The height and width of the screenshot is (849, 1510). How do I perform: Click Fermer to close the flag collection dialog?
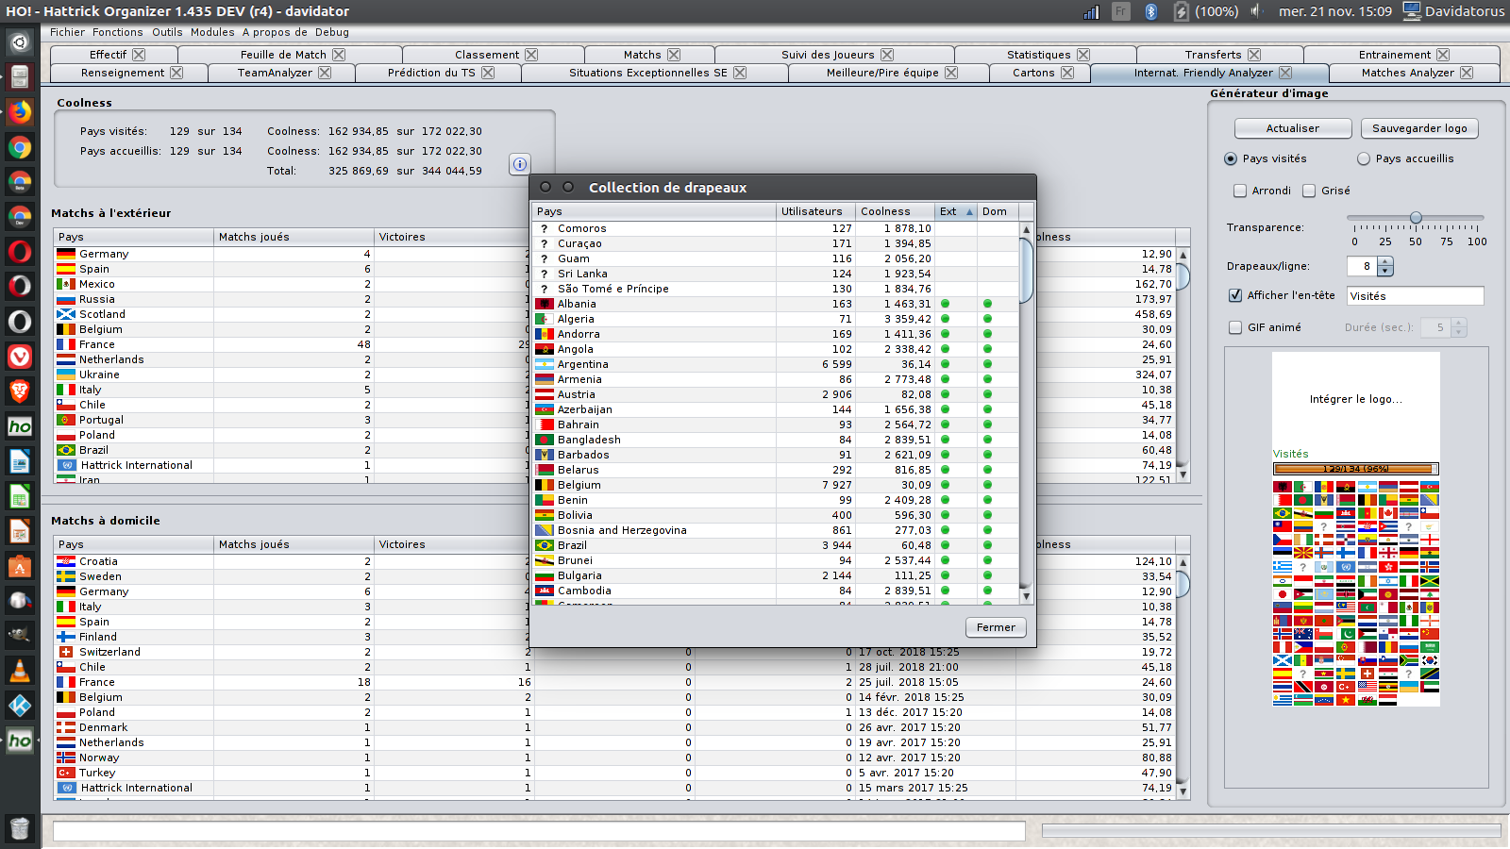(996, 626)
